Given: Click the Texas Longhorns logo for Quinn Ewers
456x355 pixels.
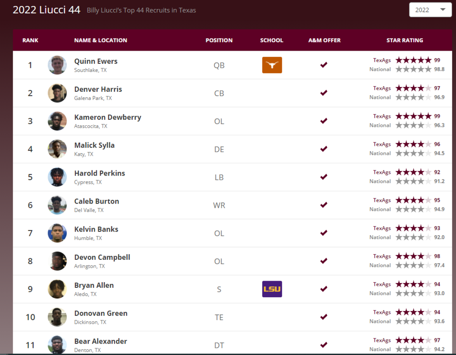Looking at the screenshot, I should pyautogui.click(x=272, y=65).
